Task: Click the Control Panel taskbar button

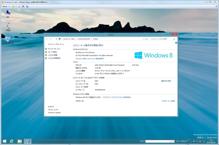Action: pos(28,141)
